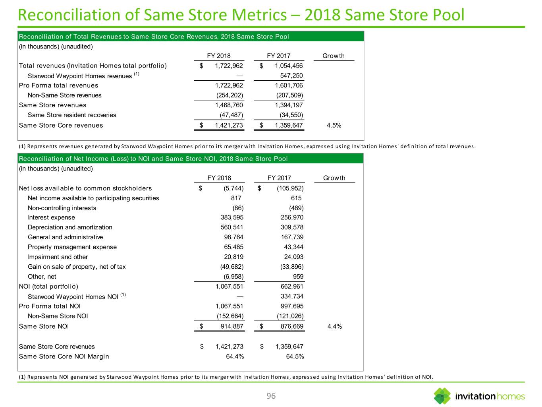
Task: Click the green Total Revenues reconciliation header
Action: click(154, 37)
